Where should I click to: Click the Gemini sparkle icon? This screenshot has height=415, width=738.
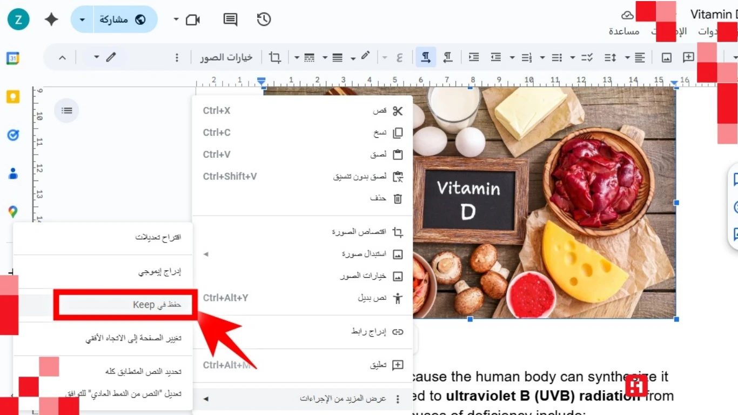click(x=51, y=20)
